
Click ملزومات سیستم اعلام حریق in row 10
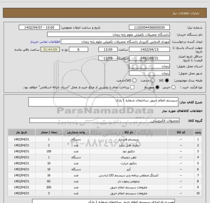click(x=129, y=193)
